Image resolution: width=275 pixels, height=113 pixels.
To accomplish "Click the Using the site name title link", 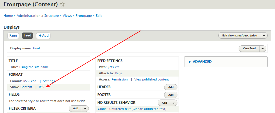I will pos(34,67).
